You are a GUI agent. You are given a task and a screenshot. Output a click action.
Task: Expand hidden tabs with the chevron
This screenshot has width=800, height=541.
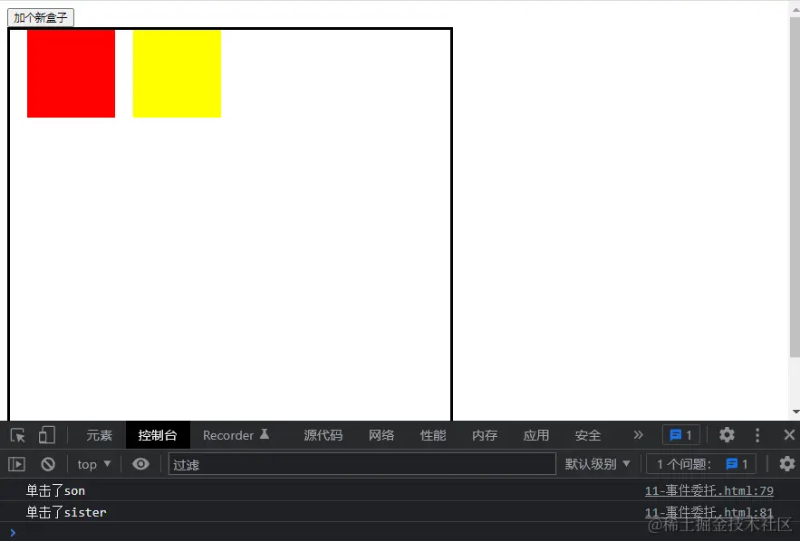pos(638,435)
